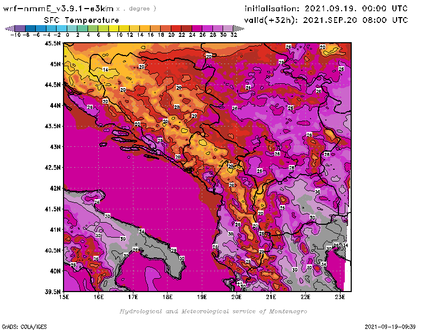This screenshot has height=330, width=427.
Task: Click the '23E' longitude axis label
Action: (340, 297)
